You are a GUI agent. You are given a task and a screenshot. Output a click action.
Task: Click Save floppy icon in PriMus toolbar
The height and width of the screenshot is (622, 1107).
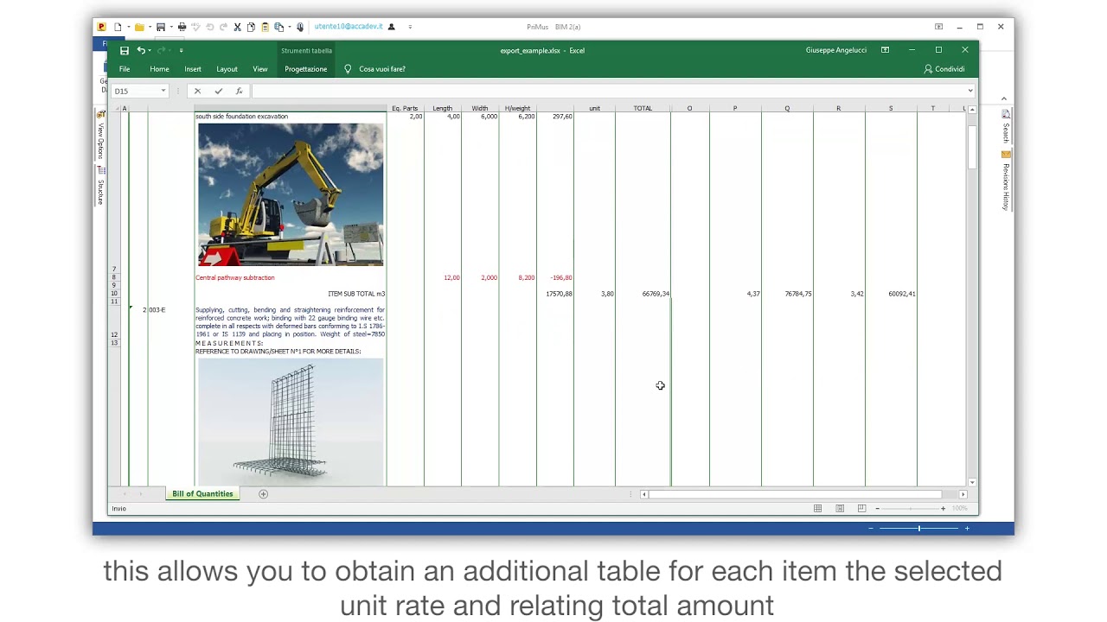(x=161, y=27)
